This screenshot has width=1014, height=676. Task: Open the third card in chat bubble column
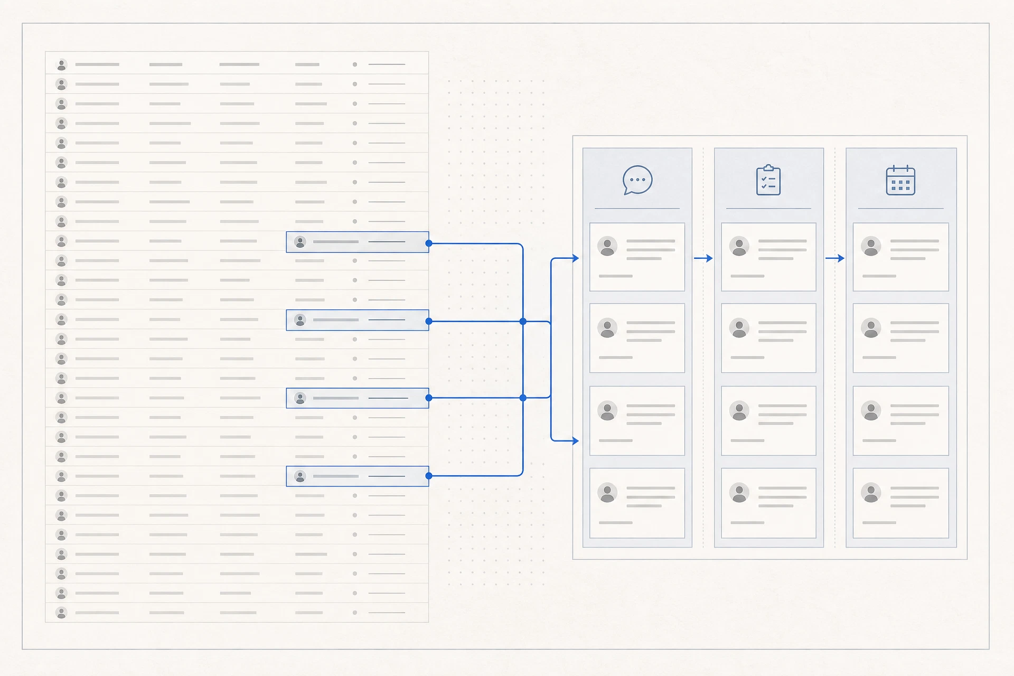pyautogui.click(x=637, y=420)
